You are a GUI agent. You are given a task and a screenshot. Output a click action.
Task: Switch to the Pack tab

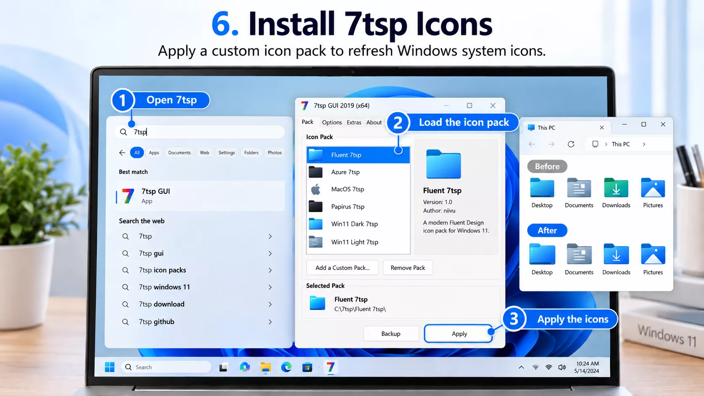tap(307, 122)
